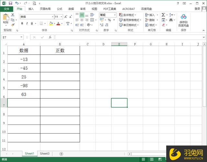Toggle Bold formatting
207x162 pixels.
point(22,24)
